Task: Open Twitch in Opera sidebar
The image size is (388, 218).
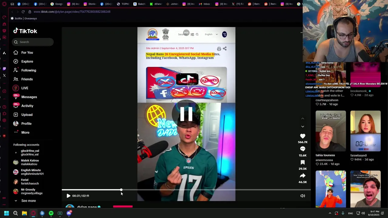Action: tap(4, 69)
